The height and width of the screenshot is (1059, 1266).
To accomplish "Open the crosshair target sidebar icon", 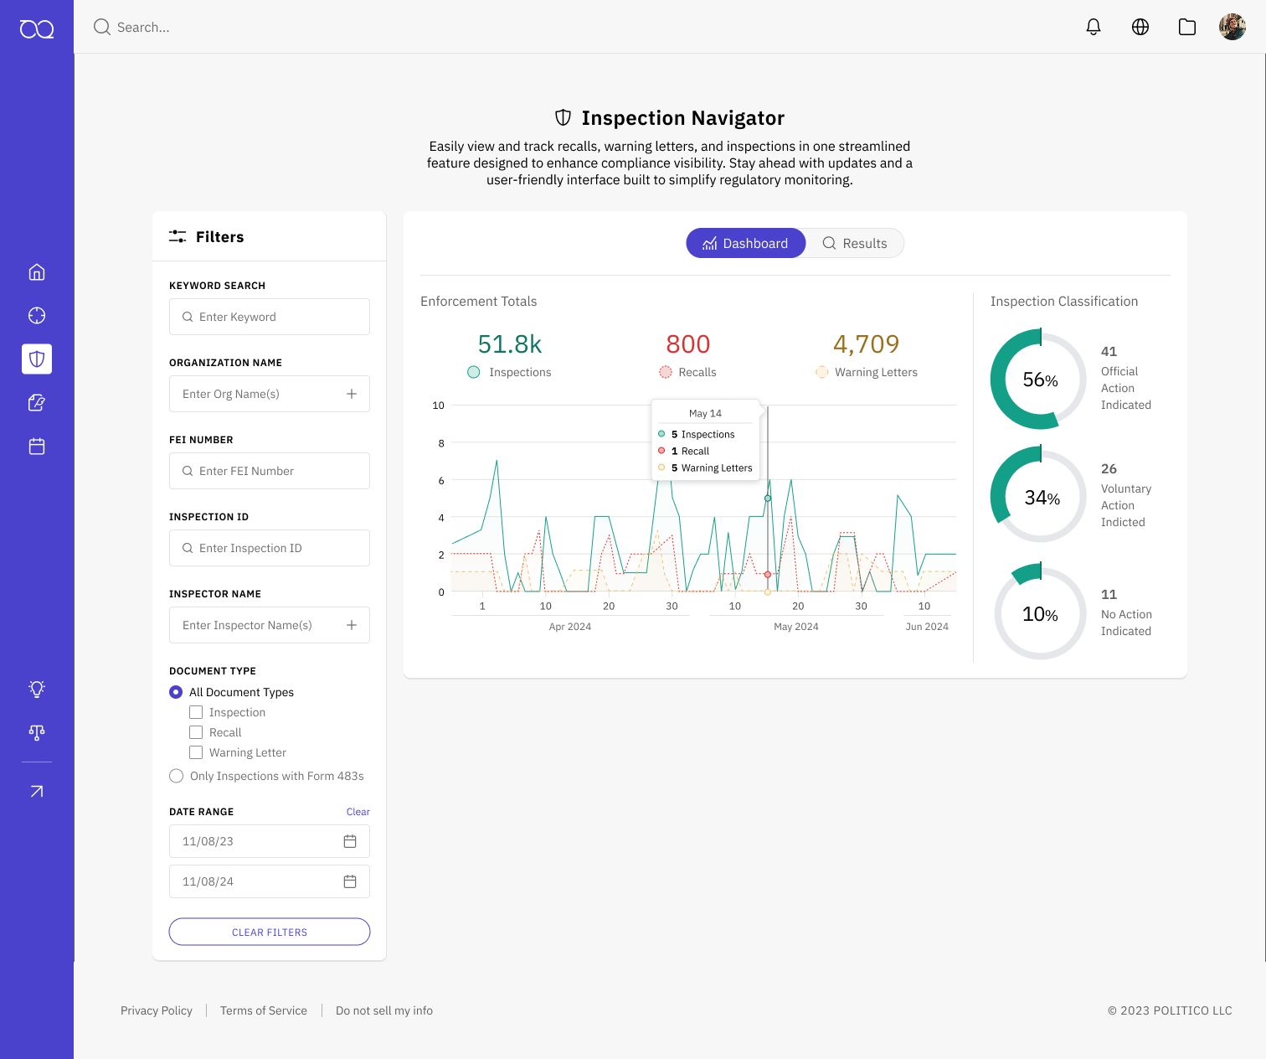I will (x=37, y=316).
